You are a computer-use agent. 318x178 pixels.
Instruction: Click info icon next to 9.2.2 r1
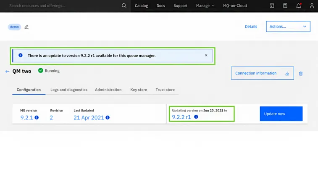196,117
